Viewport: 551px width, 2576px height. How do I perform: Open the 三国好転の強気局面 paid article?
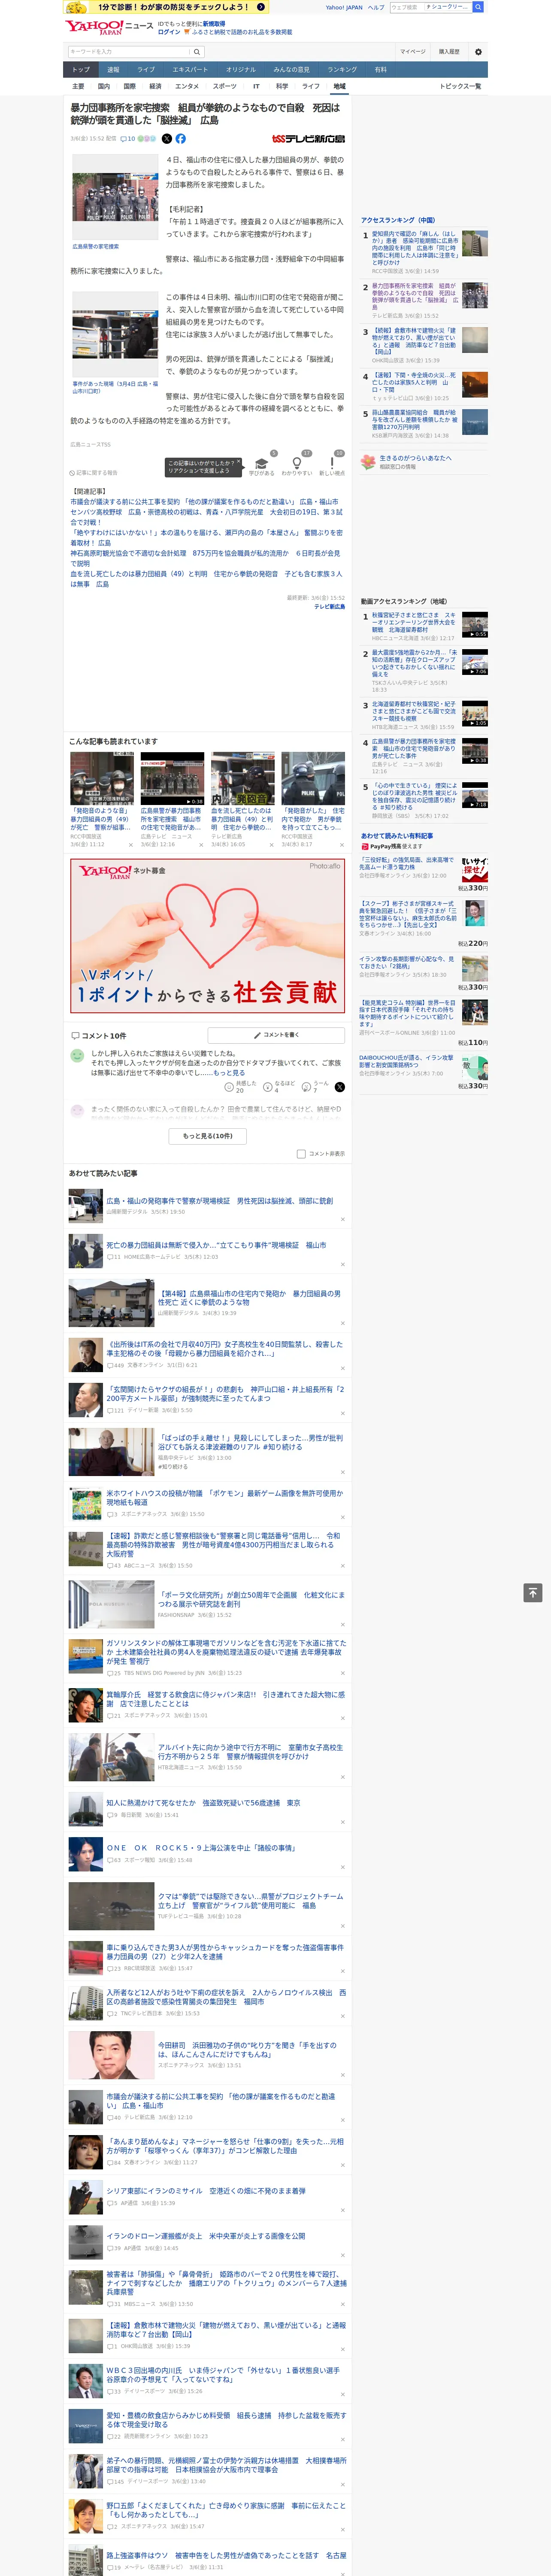[x=407, y=863]
